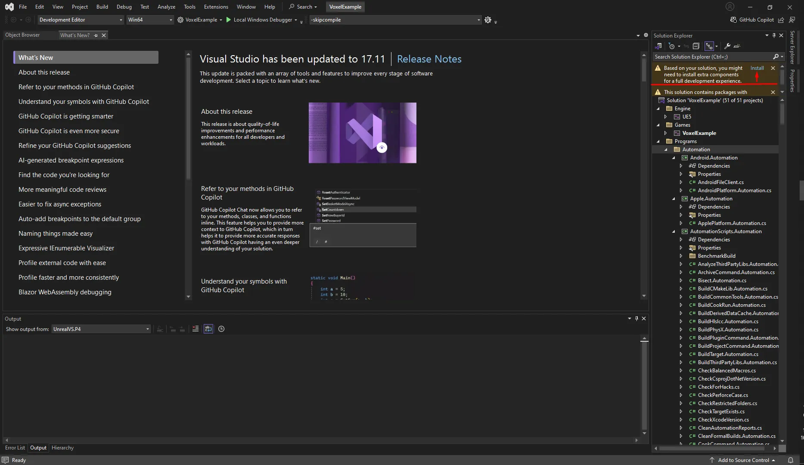804x465 pixels.
Task: Collapse the Automation folder
Action: coord(666,150)
